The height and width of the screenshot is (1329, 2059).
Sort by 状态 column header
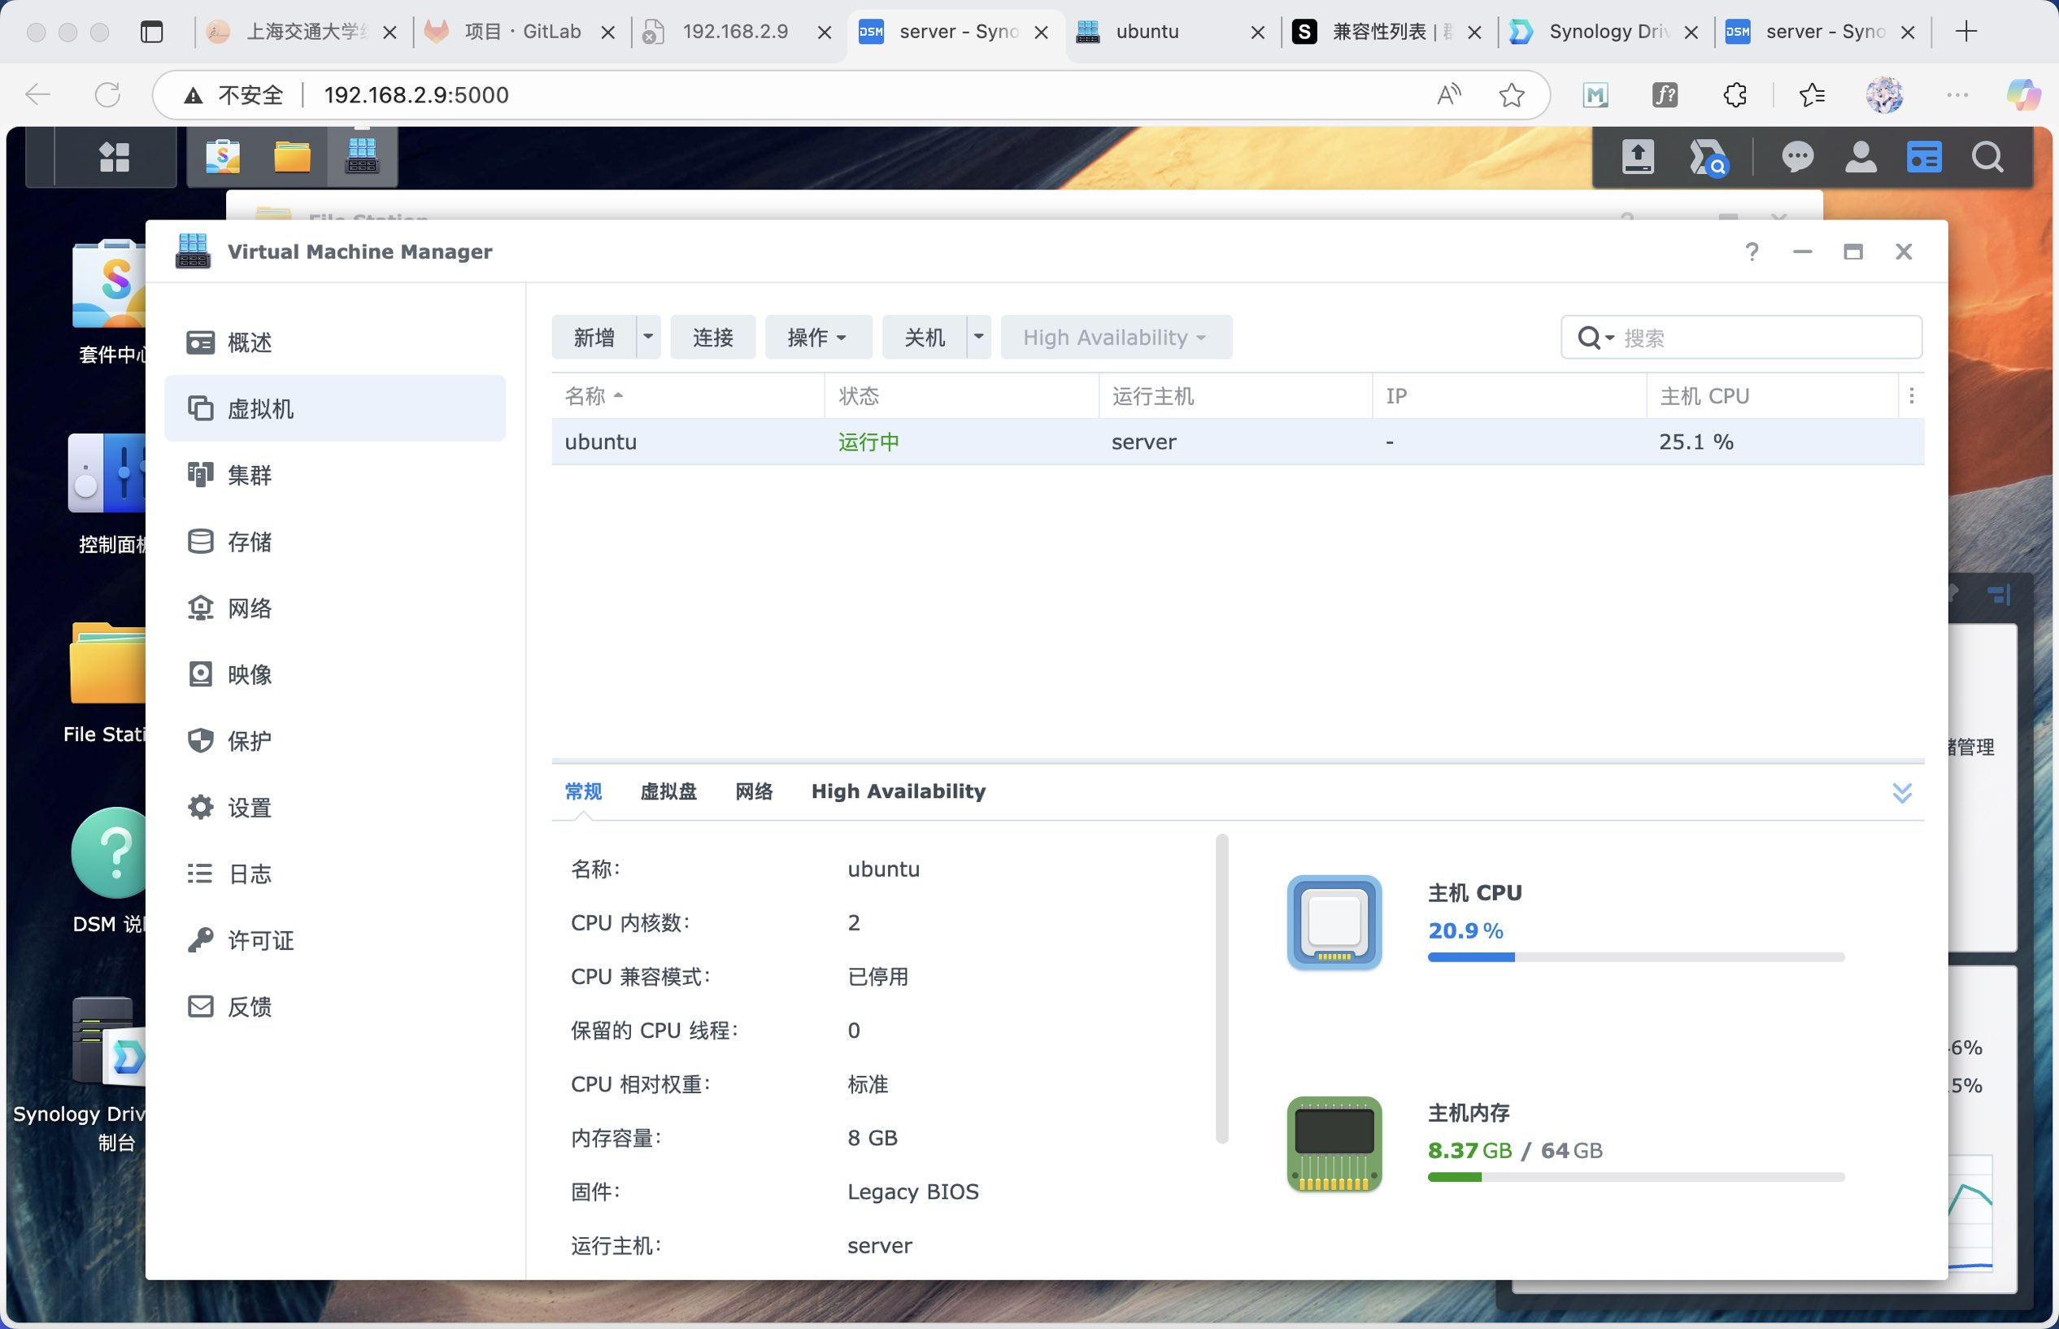coord(961,396)
